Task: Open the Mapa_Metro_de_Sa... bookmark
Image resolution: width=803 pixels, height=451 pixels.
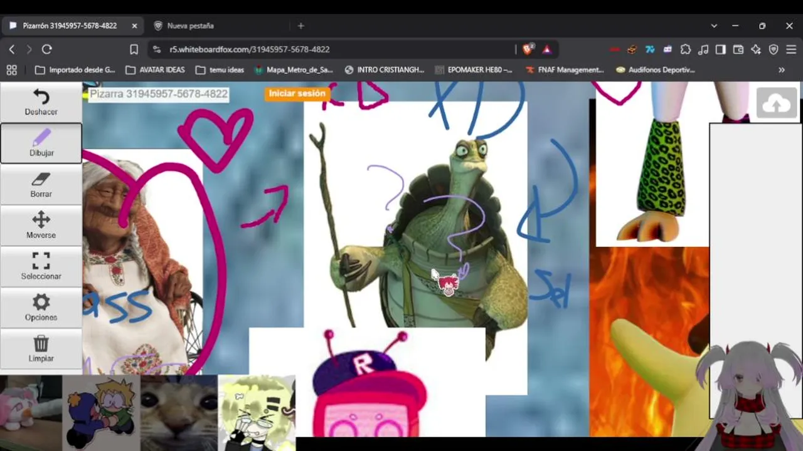Action: (294, 70)
